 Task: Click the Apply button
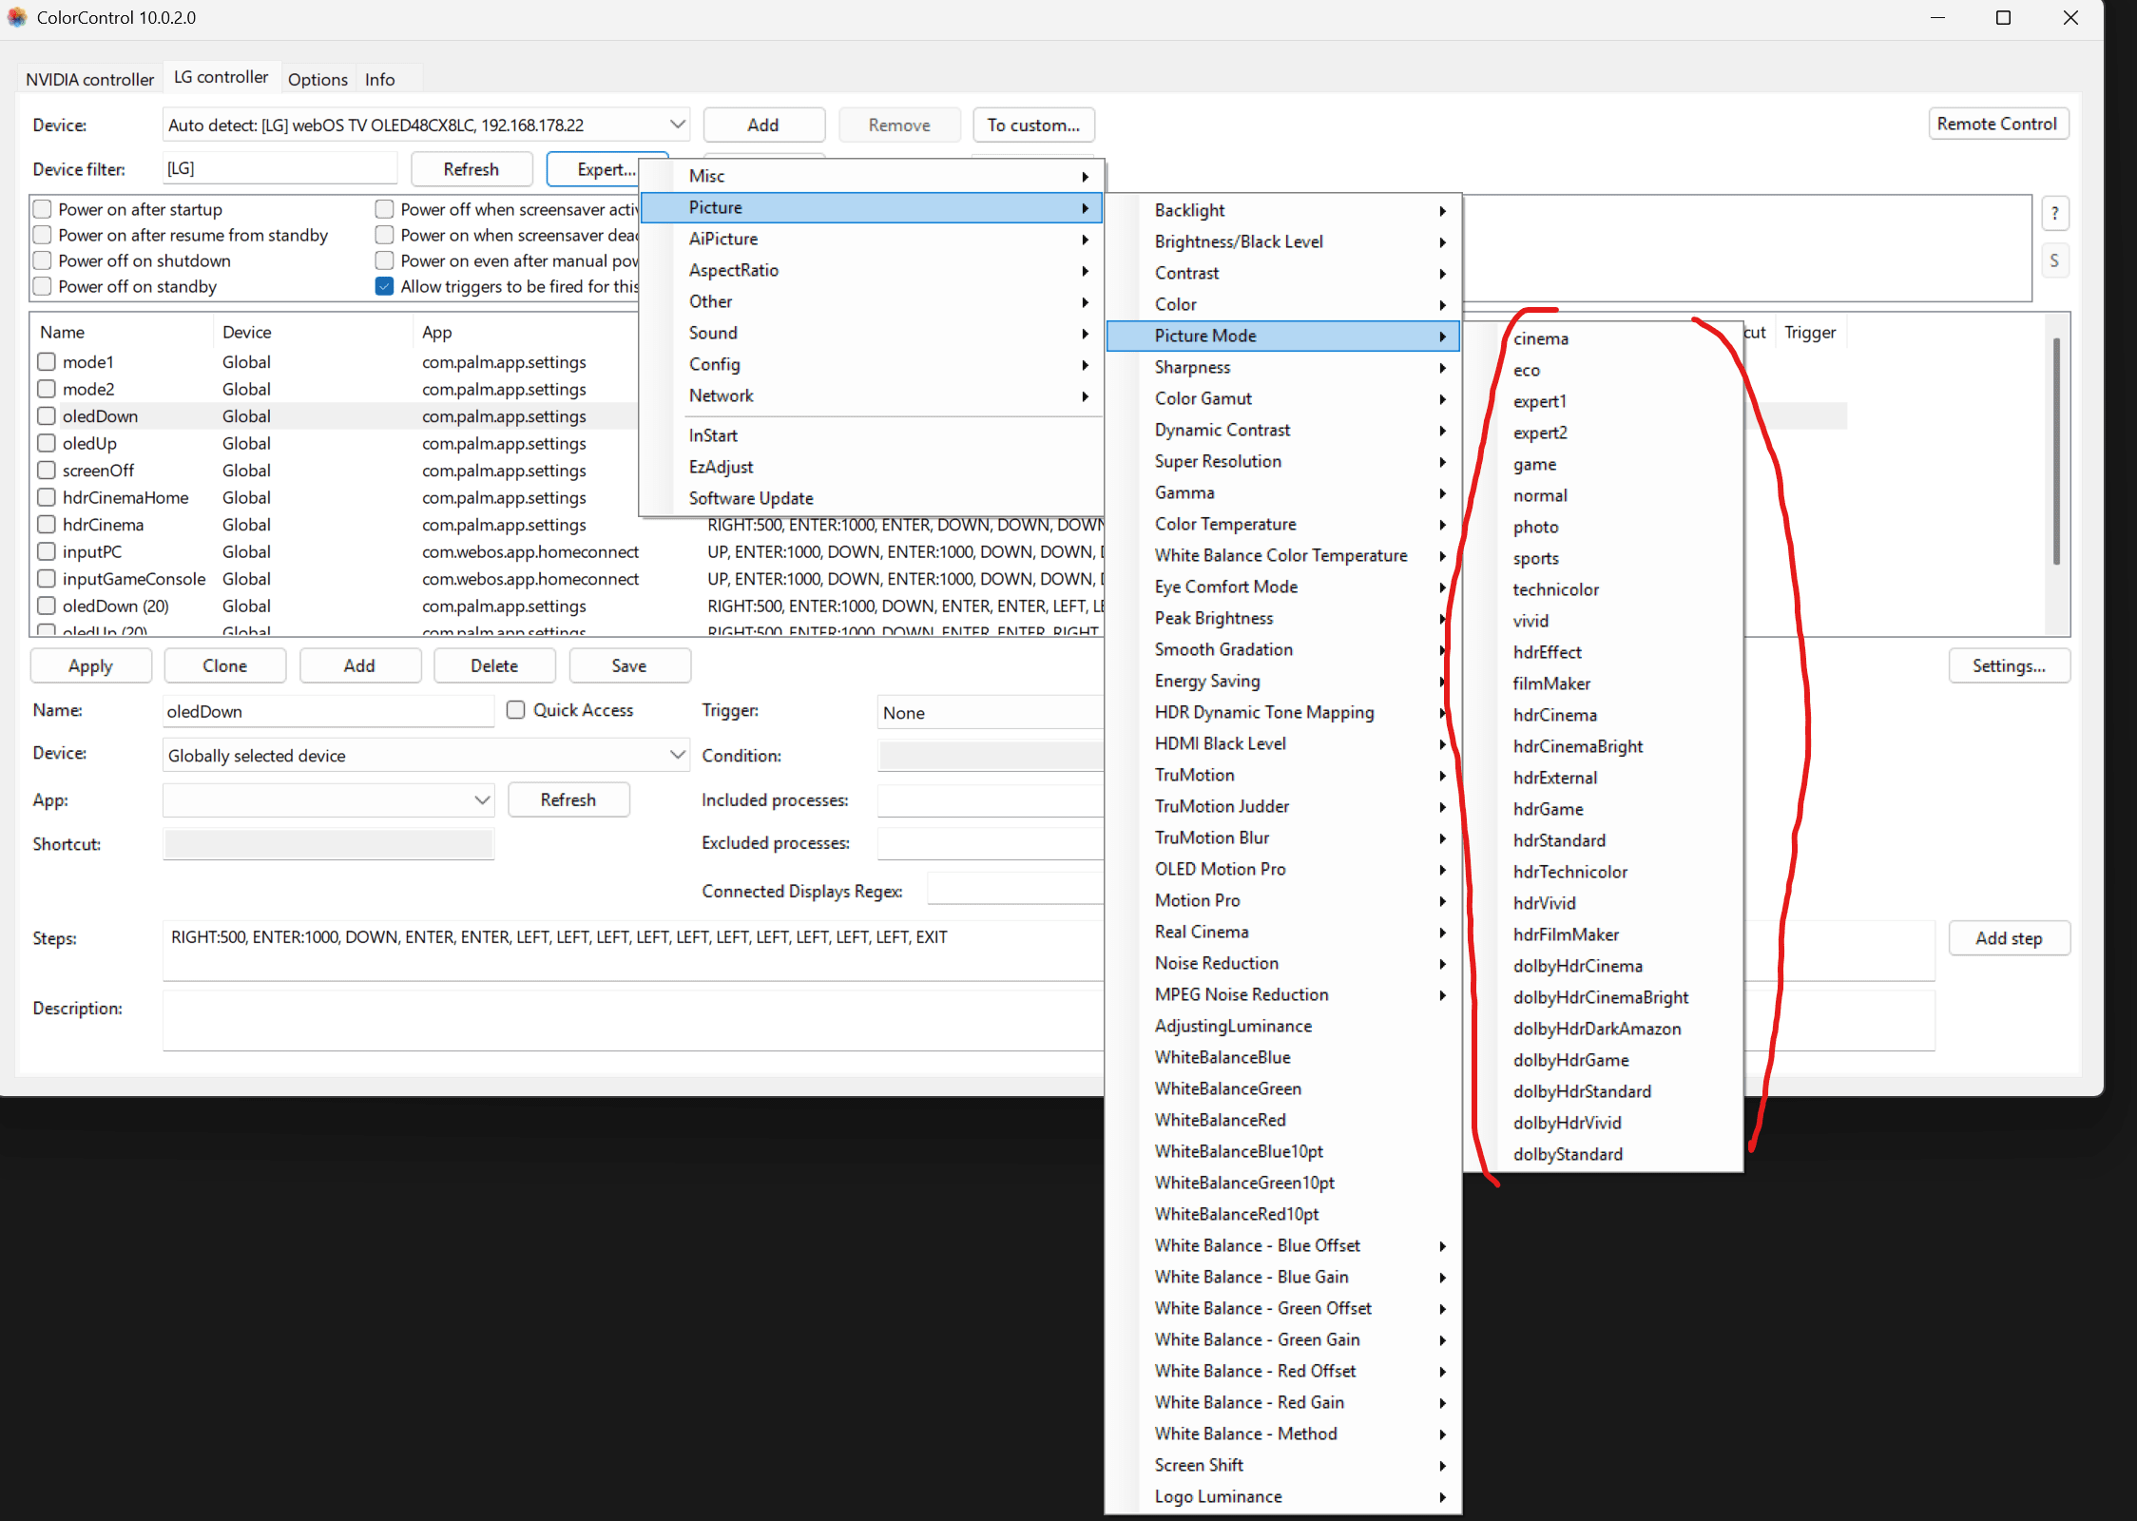91,665
